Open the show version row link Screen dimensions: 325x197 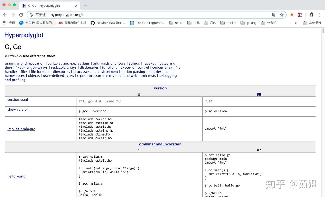pyautogui.click(x=18, y=110)
